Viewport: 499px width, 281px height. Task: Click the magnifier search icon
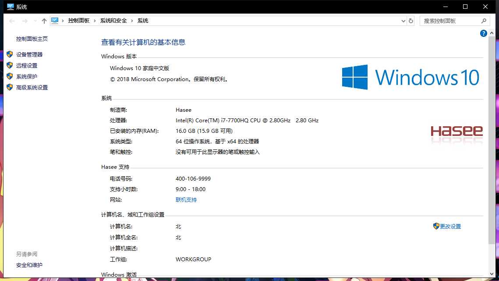[x=484, y=21]
